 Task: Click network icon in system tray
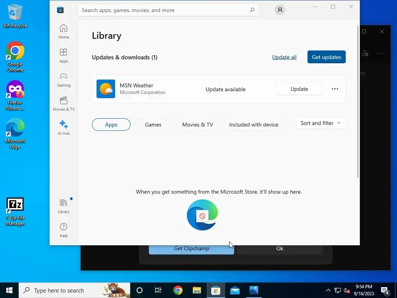click(x=338, y=290)
